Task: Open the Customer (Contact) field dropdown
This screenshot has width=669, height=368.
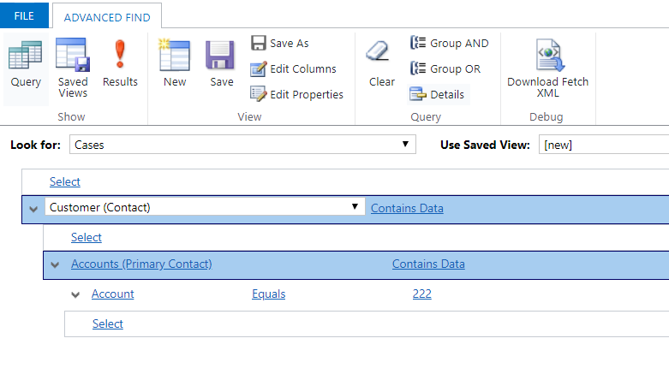Action: 205,207
